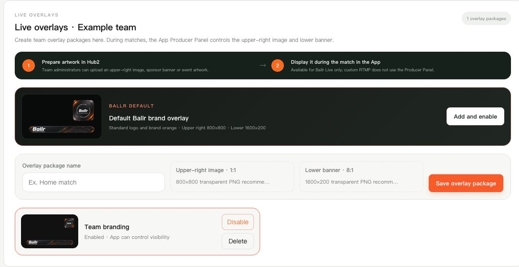The image size is (519, 267).
Task: Click 'Display it during the match in the App'
Action: (x=336, y=62)
